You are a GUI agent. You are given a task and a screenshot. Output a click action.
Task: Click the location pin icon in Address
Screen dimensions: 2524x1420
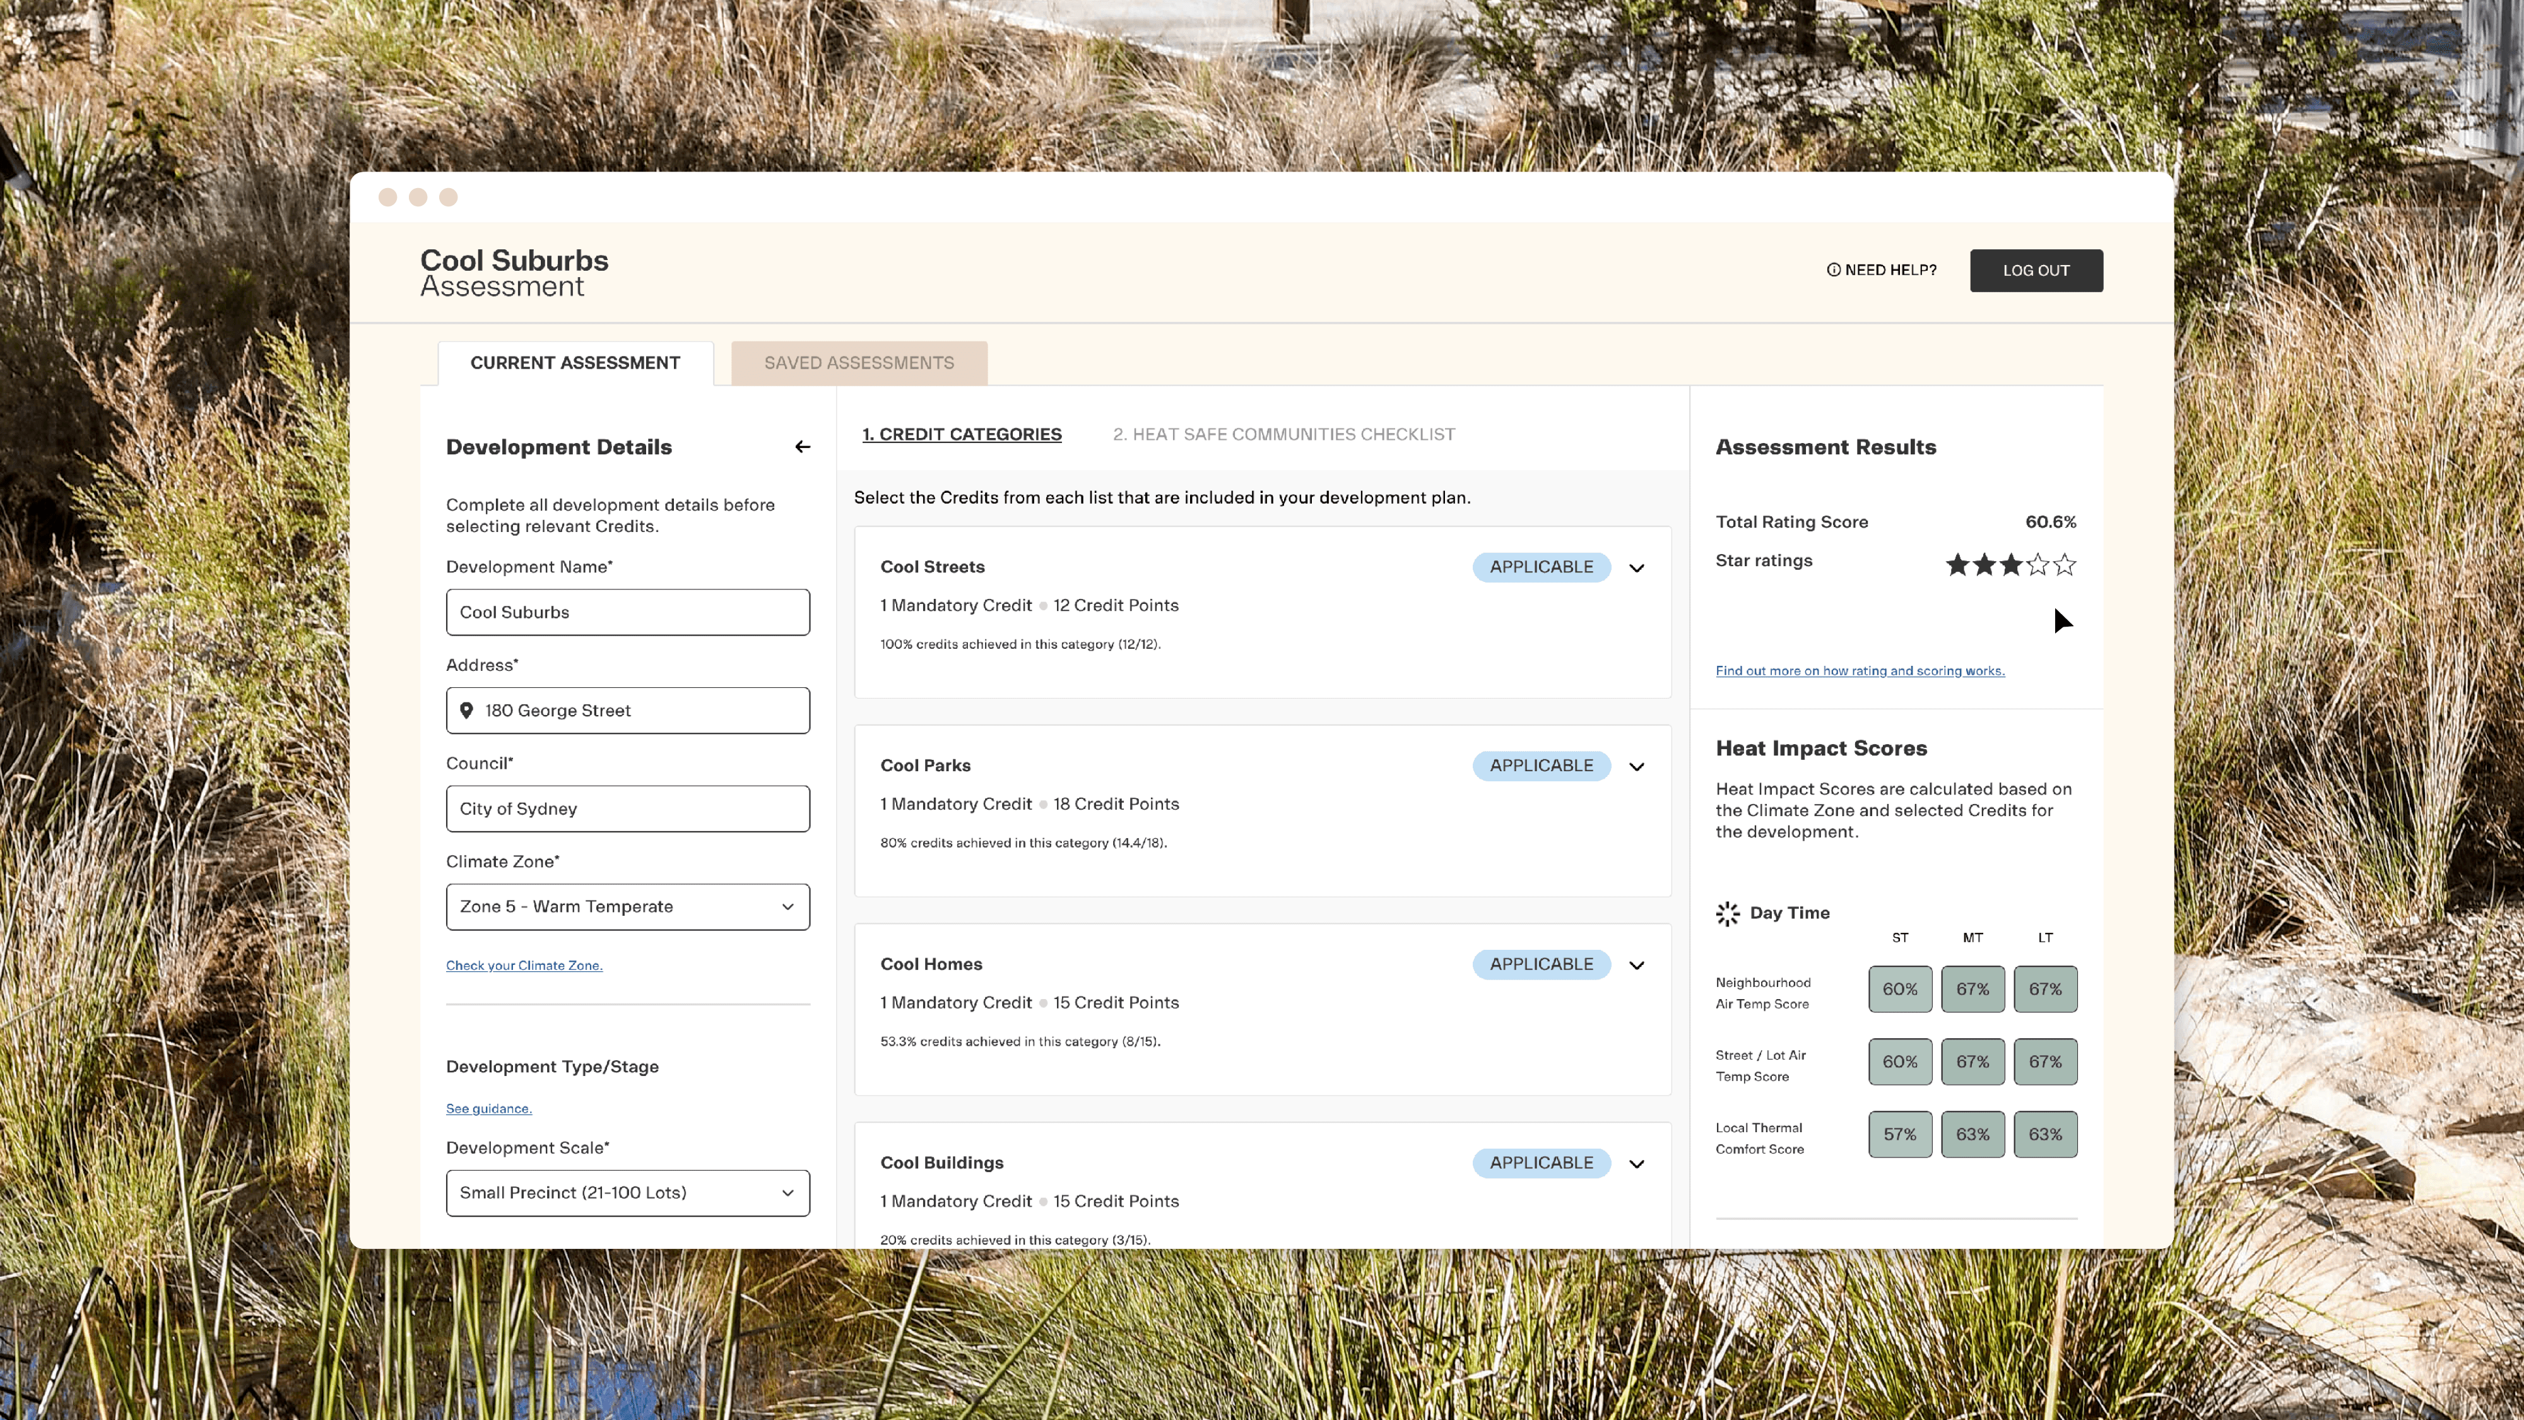tap(466, 711)
